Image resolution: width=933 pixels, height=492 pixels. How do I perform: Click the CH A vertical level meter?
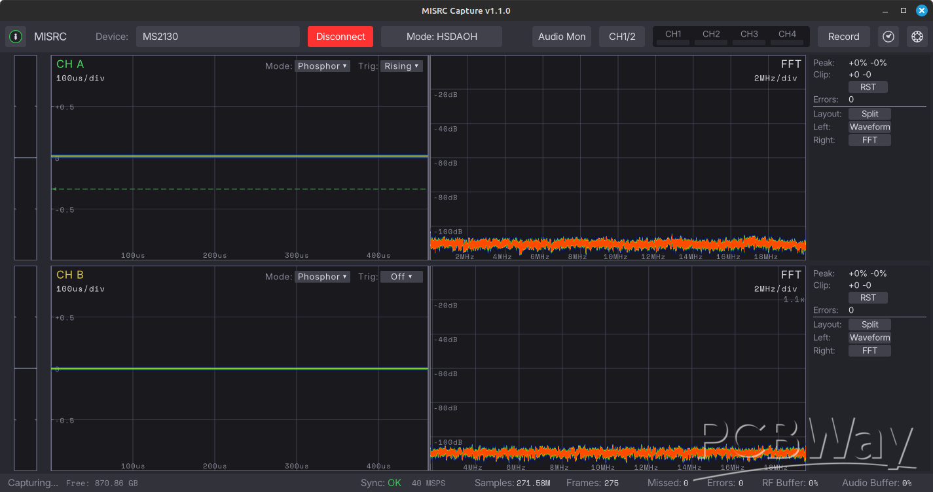[26, 158]
